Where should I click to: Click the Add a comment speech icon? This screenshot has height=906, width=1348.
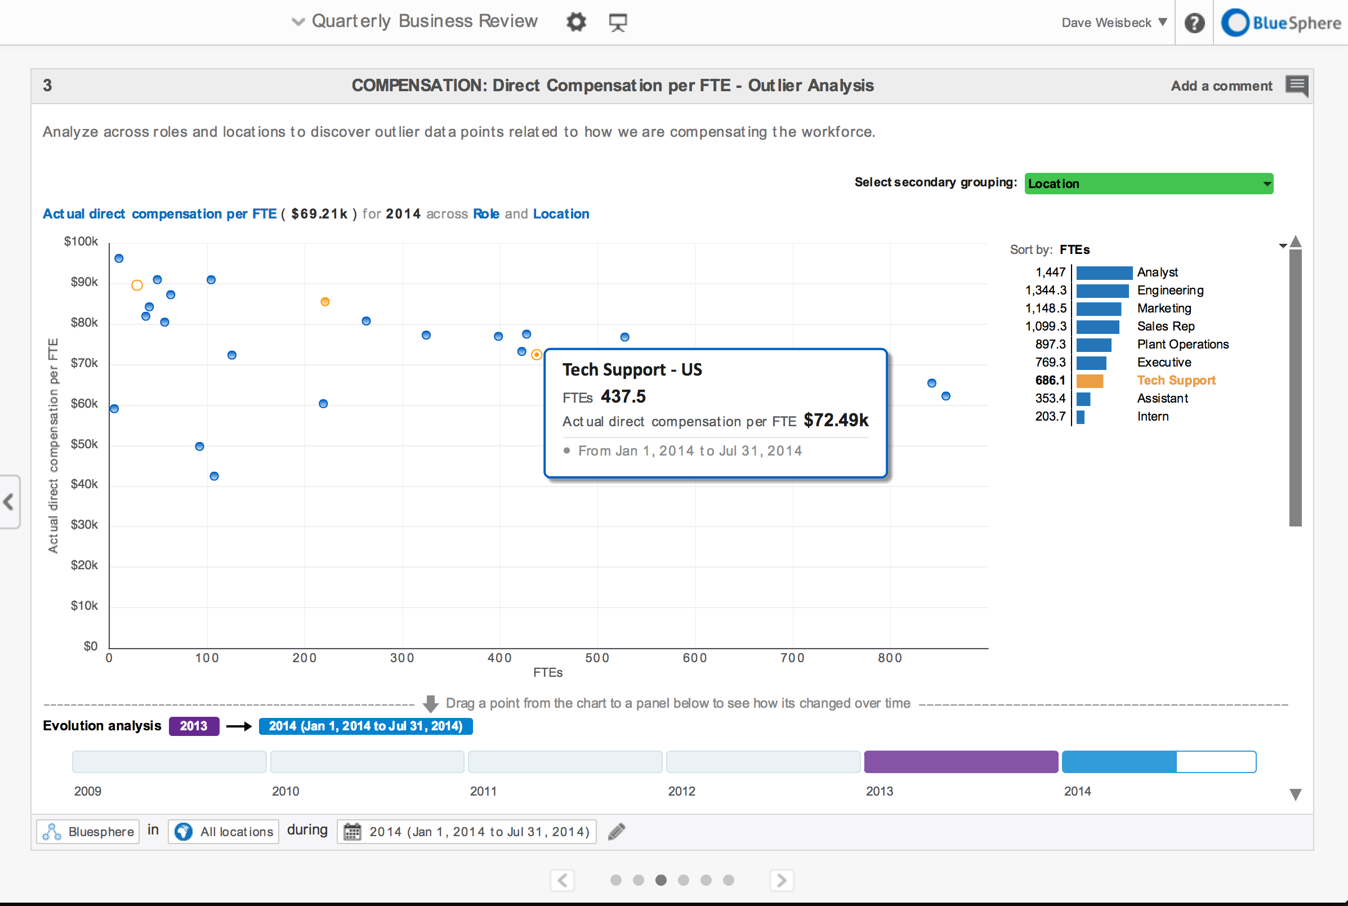pyautogui.click(x=1296, y=86)
